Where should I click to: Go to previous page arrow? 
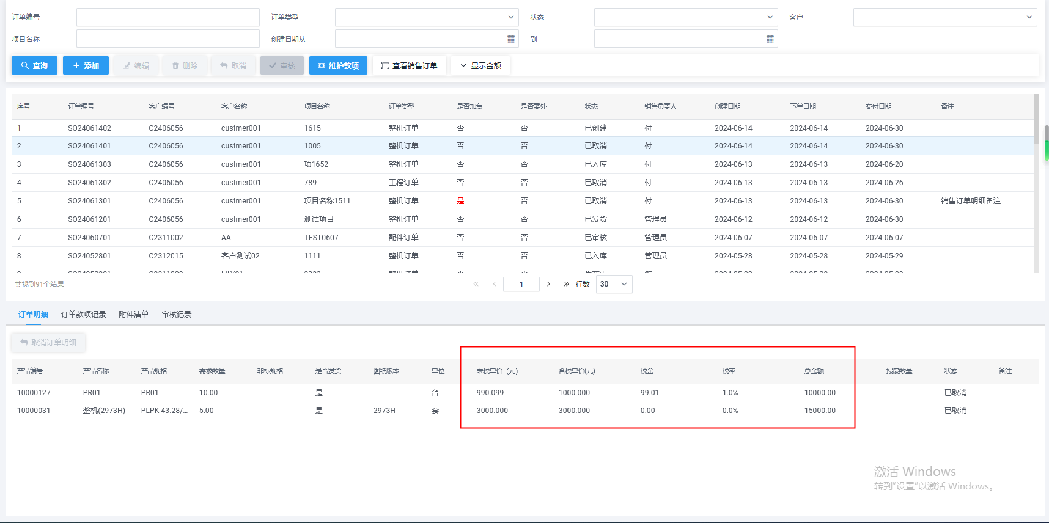tap(495, 284)
